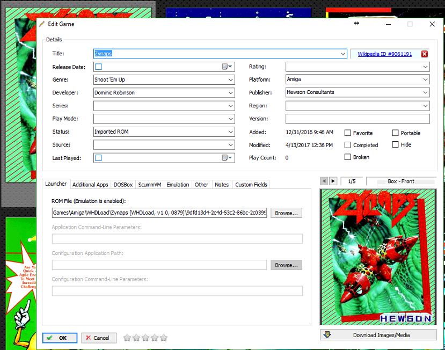Browse for the ROM file
The width and height of the screenshot is (445, 350).
(x=286, y=213)
